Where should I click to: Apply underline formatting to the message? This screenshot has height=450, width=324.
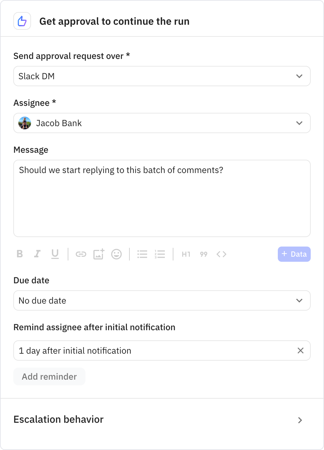(55, 254)
